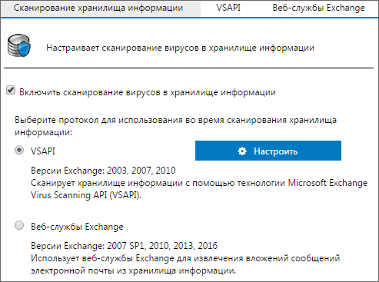Click the Версии Exchange: 2003, 2007, 2010 line
The width and height of the screenshot is (379, 282).
pyautogui.click(x=103, y=171)
